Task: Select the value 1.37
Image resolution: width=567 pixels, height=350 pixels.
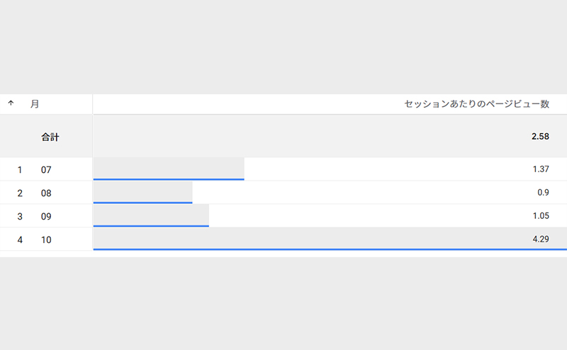Action: tap(541, 169)
